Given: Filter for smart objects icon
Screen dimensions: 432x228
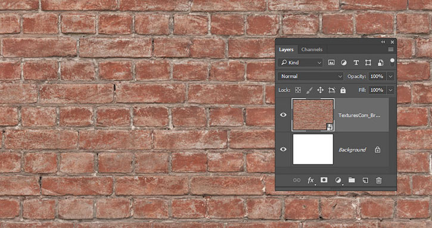Looking at the screenshot, I should (381, 62).
